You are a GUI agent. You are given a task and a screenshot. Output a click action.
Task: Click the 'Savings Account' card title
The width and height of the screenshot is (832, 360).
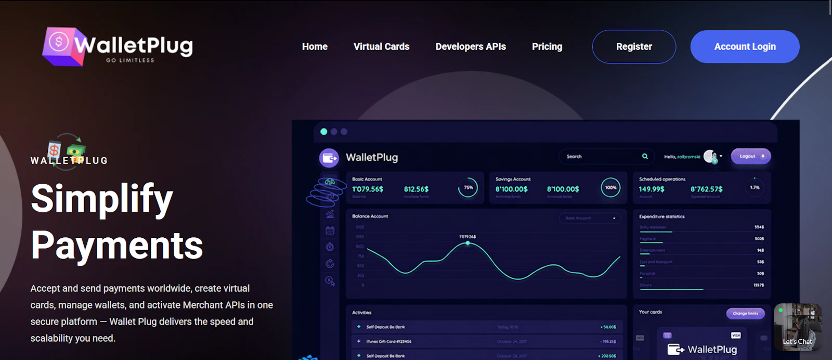513,179
